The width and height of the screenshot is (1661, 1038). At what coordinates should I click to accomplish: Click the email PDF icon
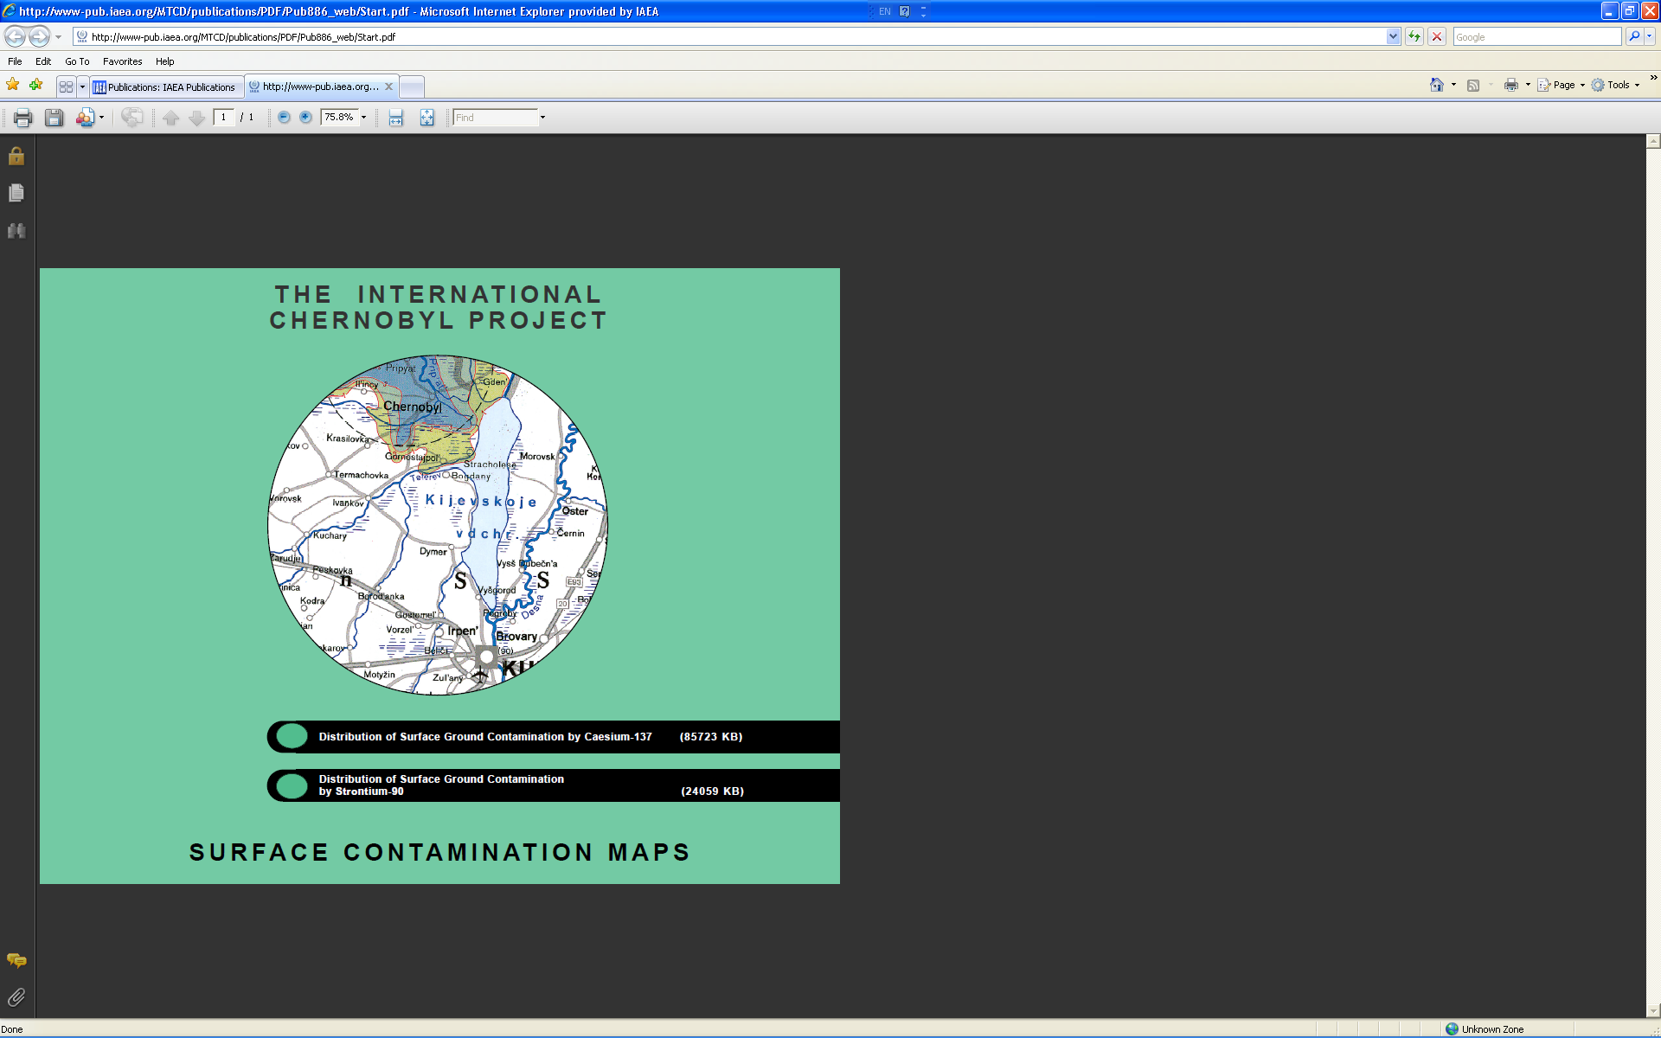85,118
